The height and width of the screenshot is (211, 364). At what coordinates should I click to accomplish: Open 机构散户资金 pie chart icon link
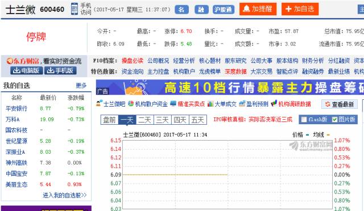(131, 104)
